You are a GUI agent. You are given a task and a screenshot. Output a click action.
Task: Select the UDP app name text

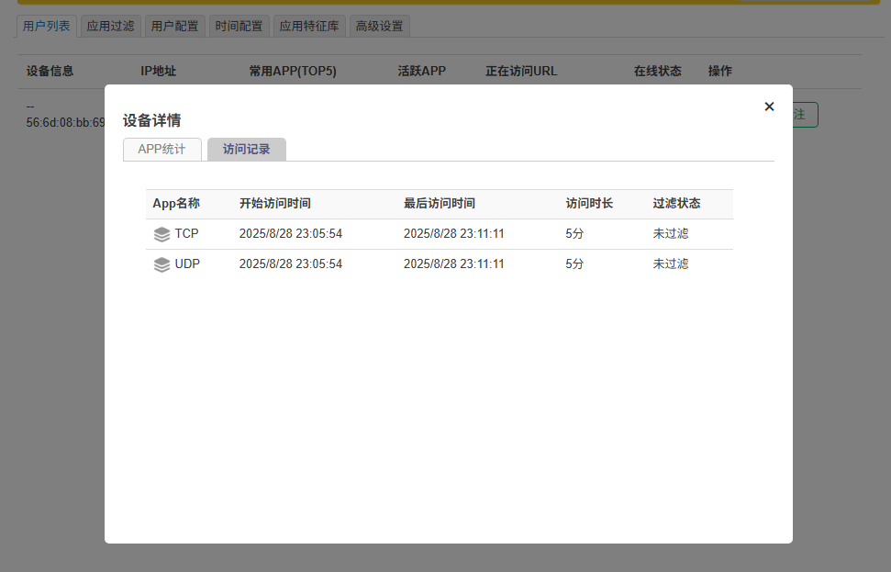coord(187,264)
